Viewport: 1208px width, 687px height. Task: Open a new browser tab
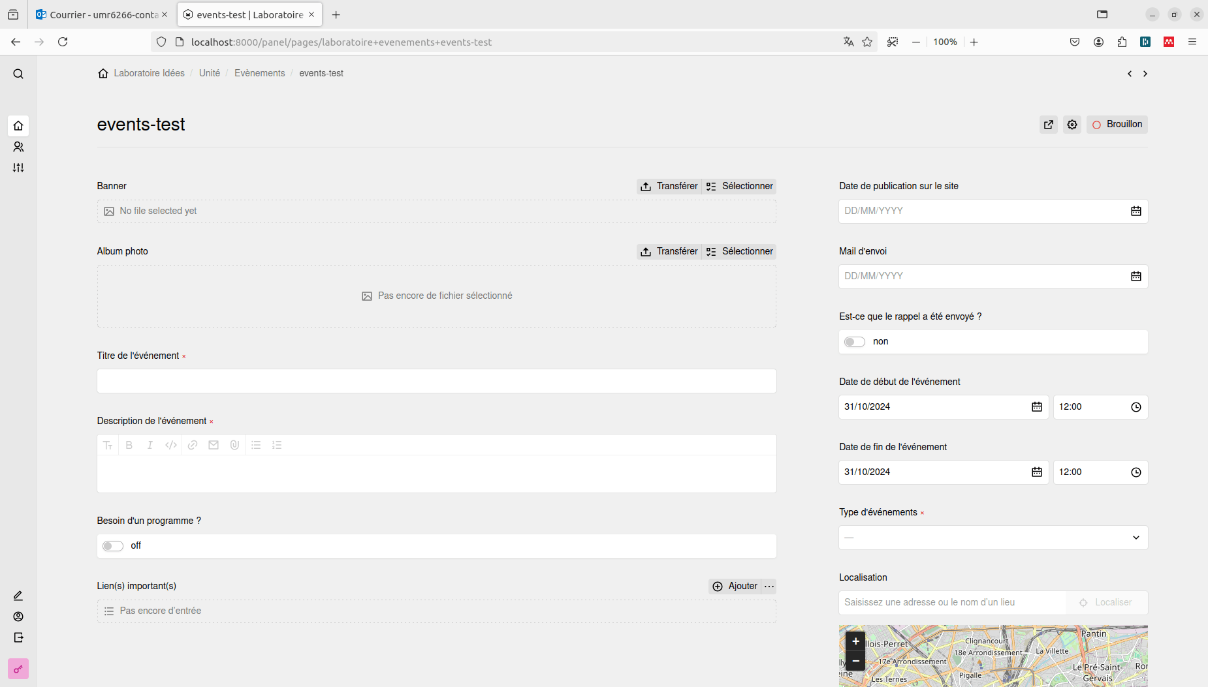[x=336, y=14]
